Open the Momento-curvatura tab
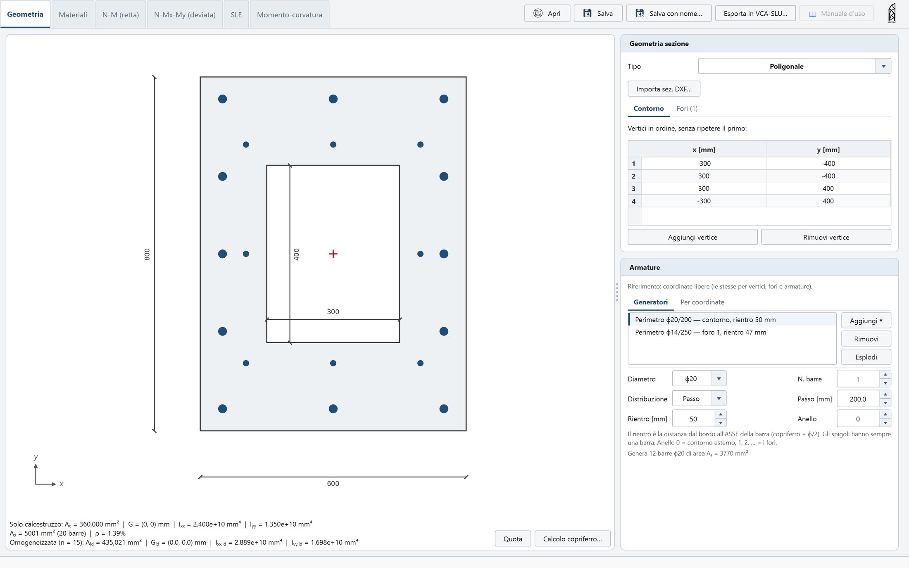Viewport: 909px width, 568px height. tap(289, 14)
